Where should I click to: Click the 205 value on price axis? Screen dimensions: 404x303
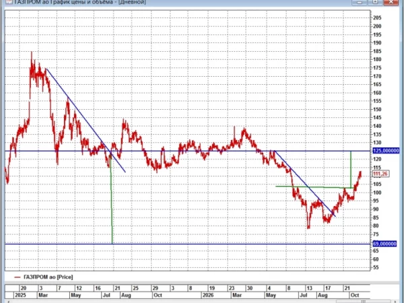(377, 18)
